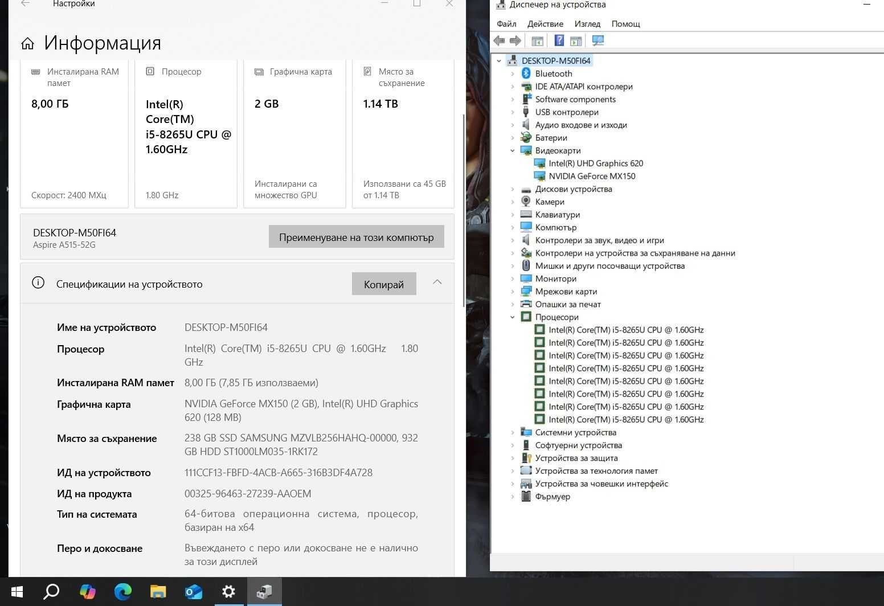Screen dimensions: 884x606
Task: Click the Scan for hardware changes monitor icon
Action: tap(598, 40)
